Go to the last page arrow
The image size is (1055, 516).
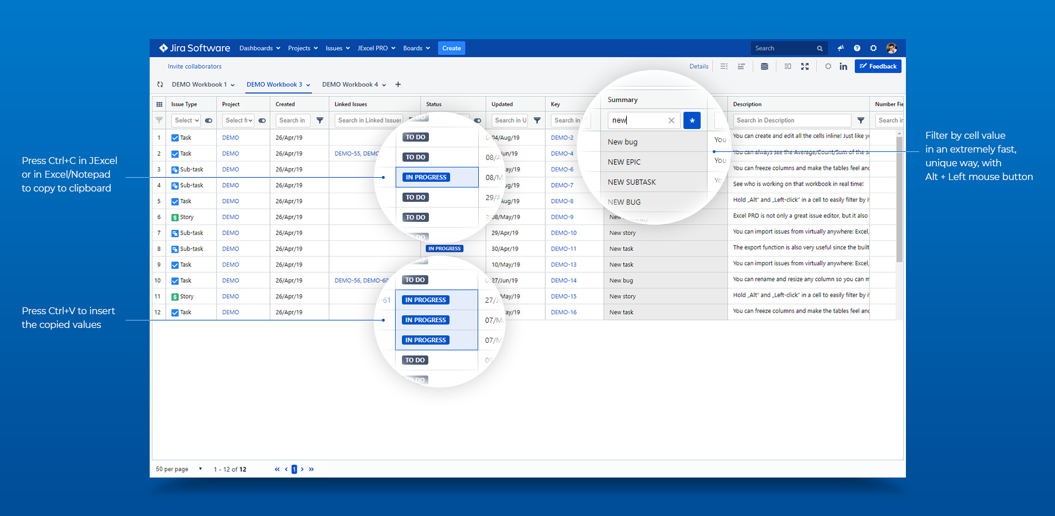(311, 469)
